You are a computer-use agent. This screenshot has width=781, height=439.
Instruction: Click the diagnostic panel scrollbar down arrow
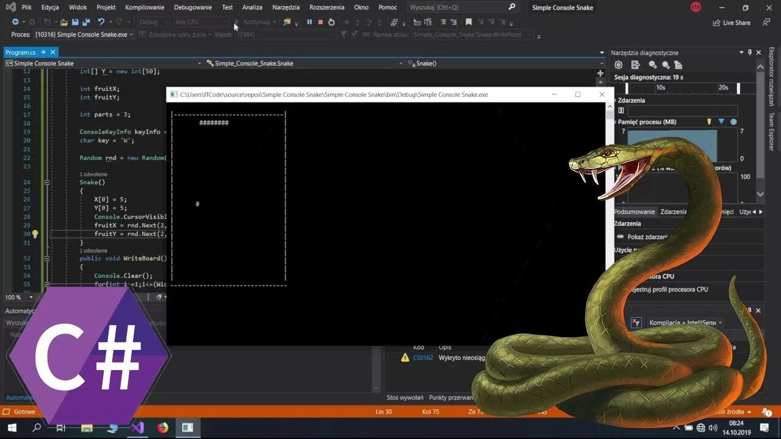760,194
